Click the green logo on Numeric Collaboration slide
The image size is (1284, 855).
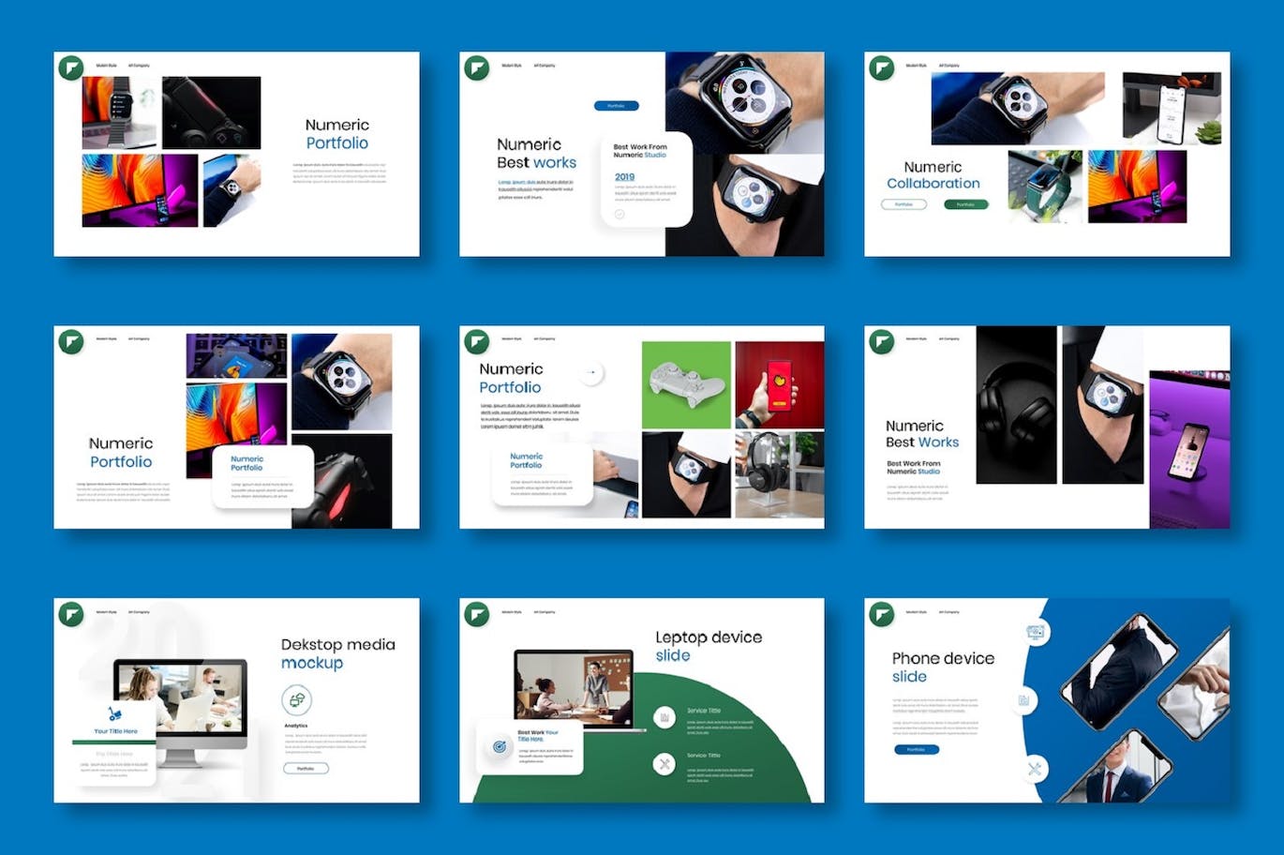(881, 68)
